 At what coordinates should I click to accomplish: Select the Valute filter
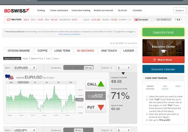(25, 58)
